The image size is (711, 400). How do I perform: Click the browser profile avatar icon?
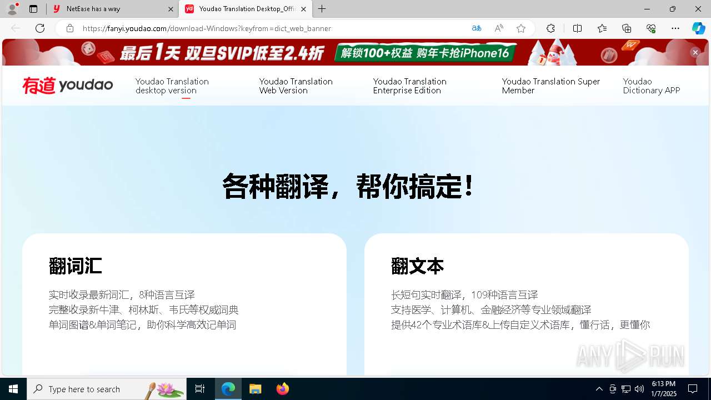pos(12,9)
